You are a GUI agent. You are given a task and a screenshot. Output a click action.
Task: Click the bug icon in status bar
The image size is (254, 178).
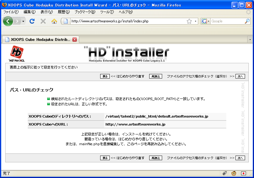[x=224, y=173]
